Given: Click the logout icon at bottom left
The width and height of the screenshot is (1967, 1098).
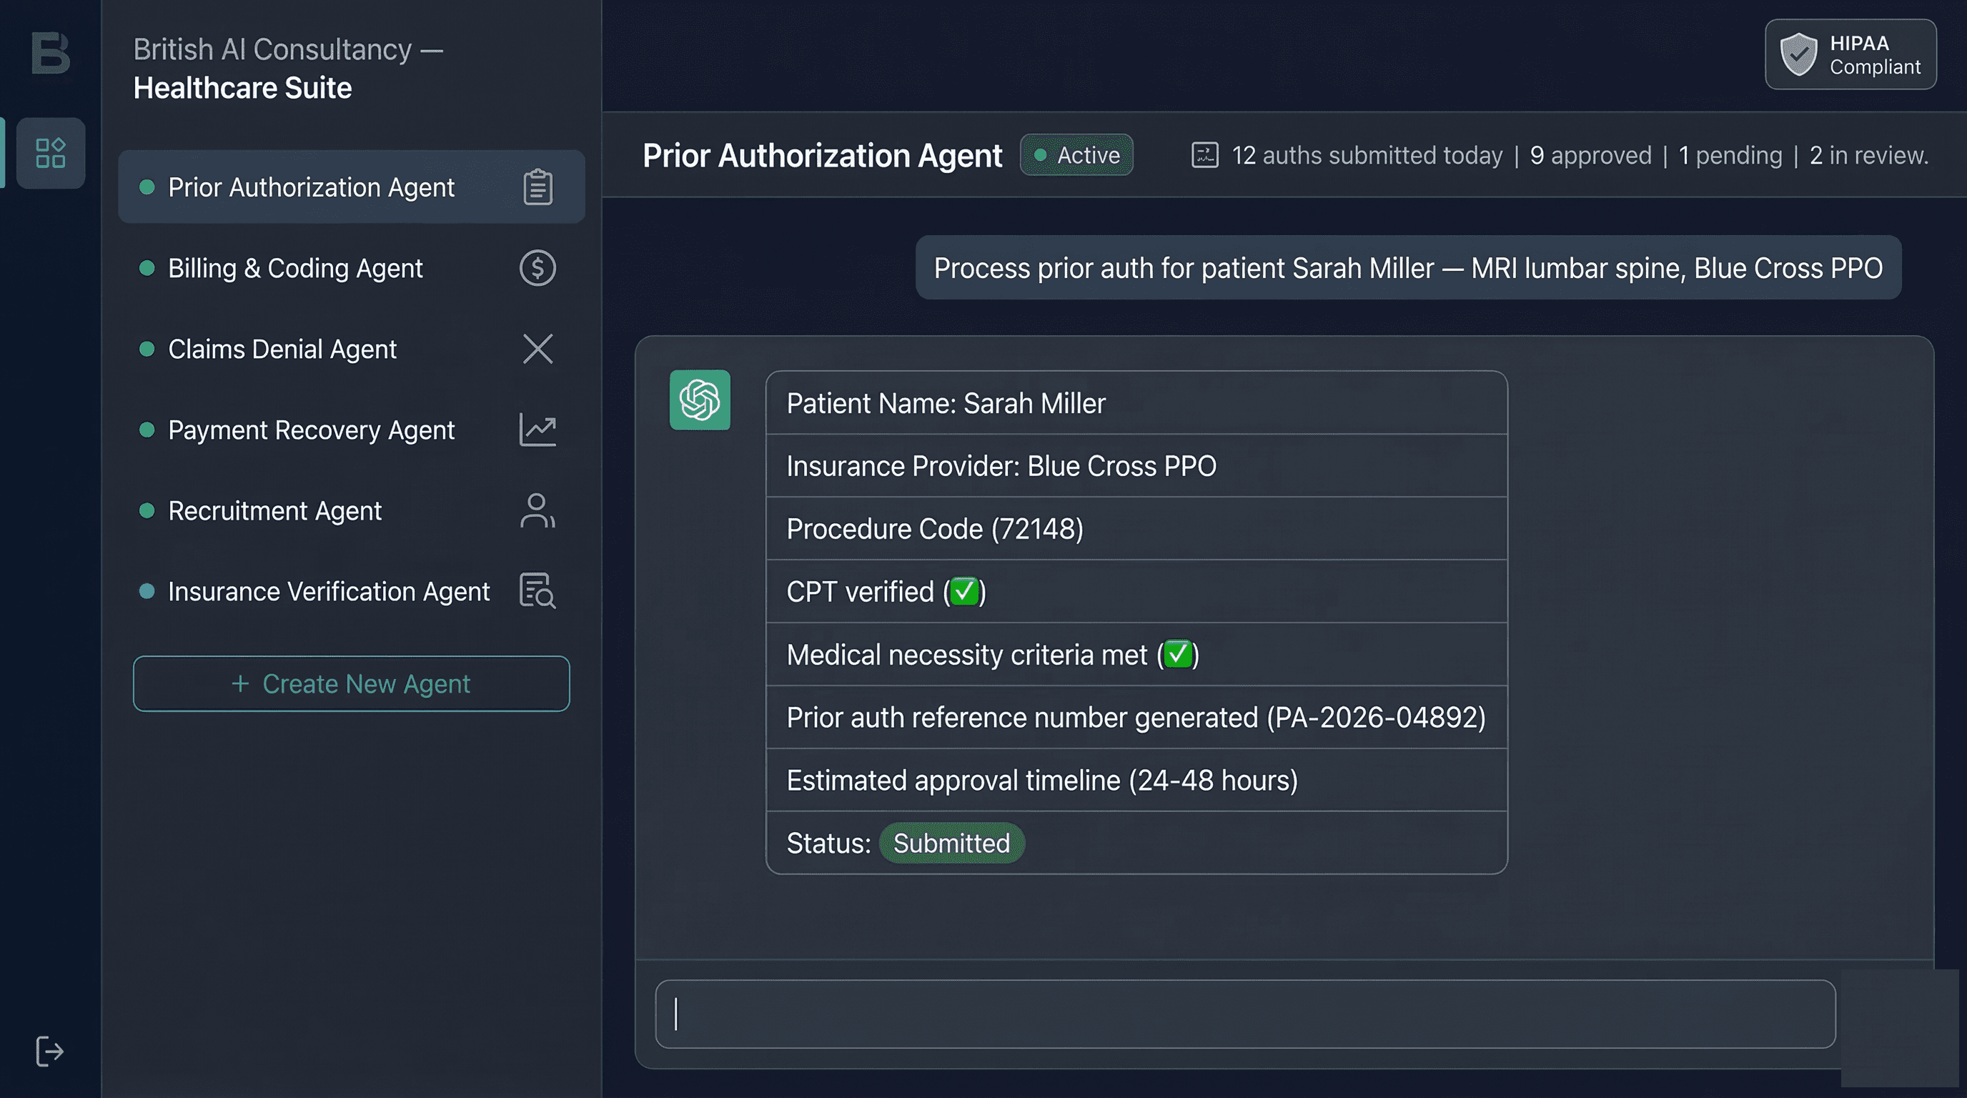Looking at the screenshot, I should (51, 1052).
